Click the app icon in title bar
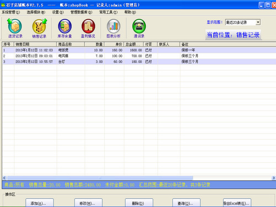Screen dimensions: 276x207 pos(3,5)
